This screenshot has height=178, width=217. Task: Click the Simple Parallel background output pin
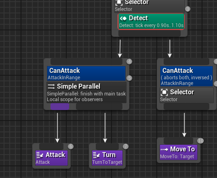click(x=99, y=106)
